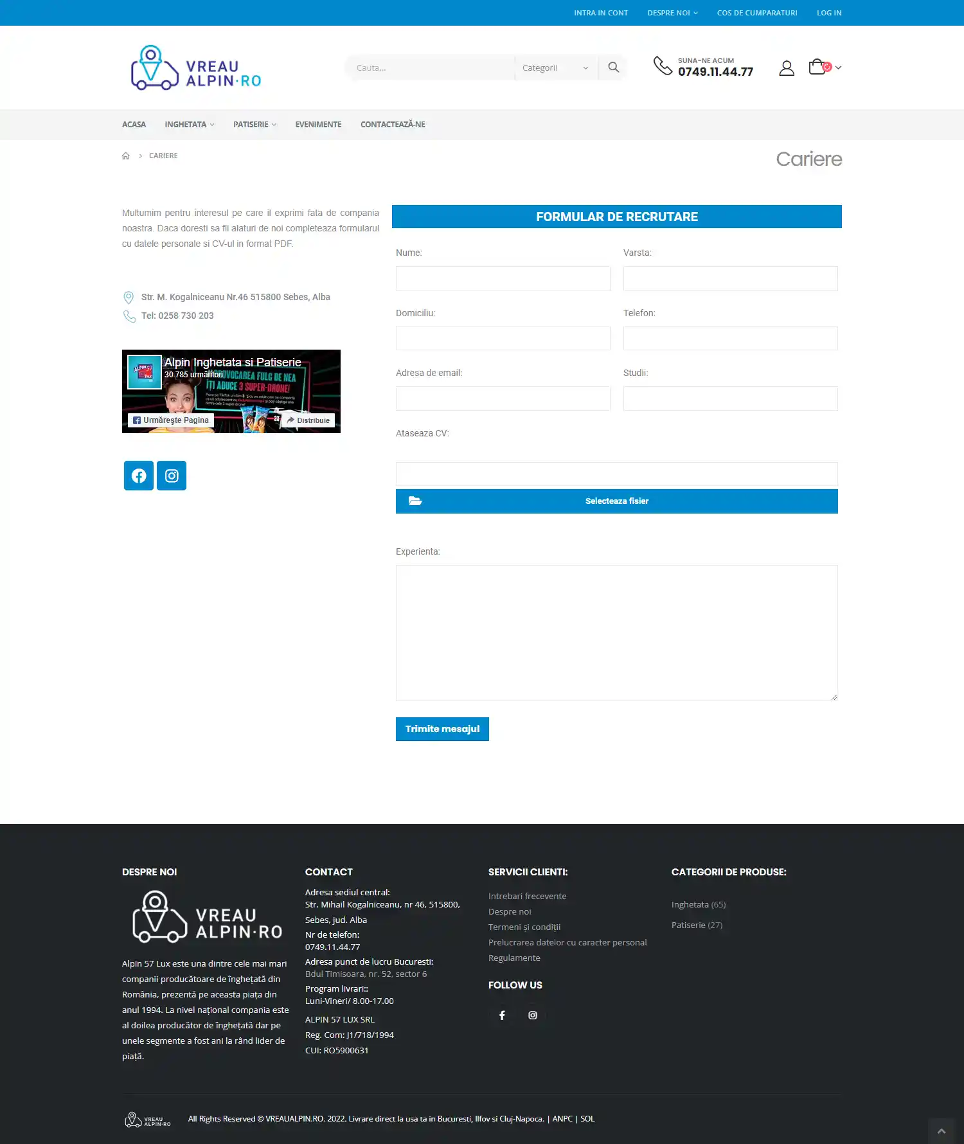Click the home breadcrumb icon
Screen dimensions: 964x1144
[126, 156]
